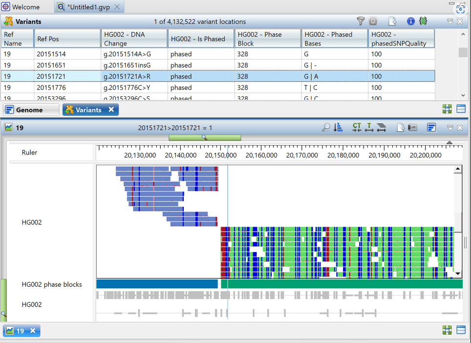The image size is (471, 343).
Task: Click the green braces grouping icon
Action: point(423,21)
